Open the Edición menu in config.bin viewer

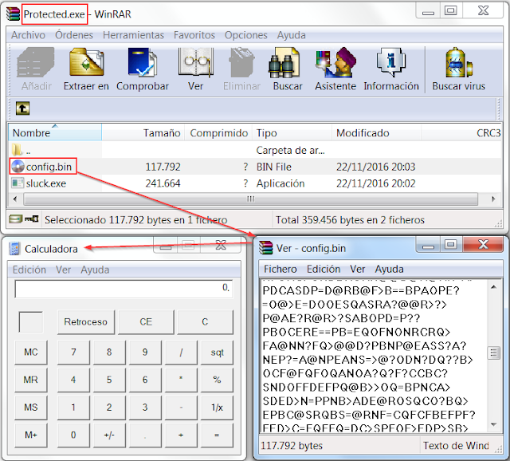coord(324,270)
